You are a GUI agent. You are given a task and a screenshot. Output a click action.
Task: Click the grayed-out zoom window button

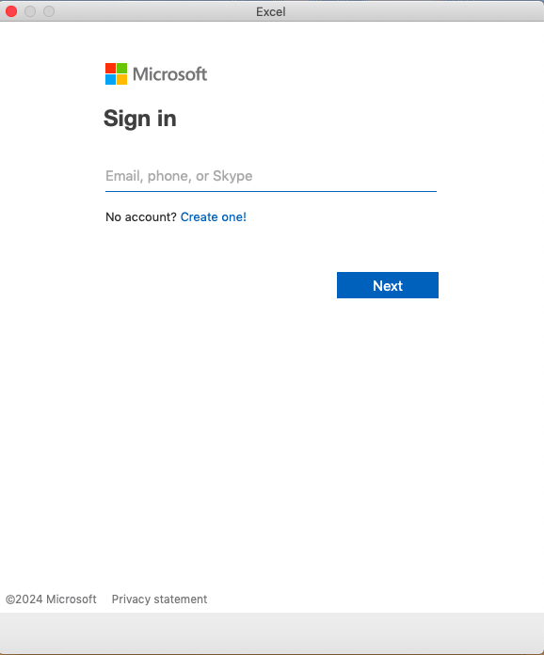pos(49,11)
